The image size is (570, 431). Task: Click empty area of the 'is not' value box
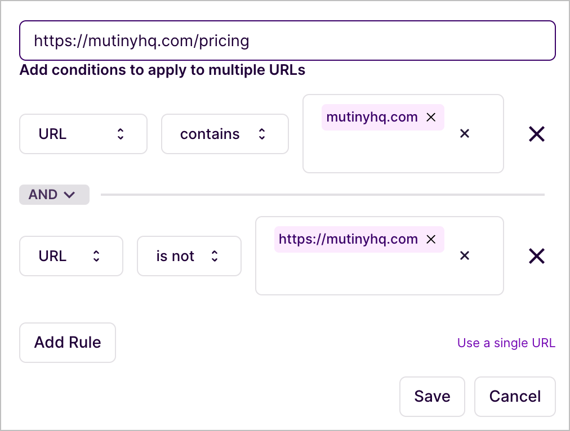tap(360, 277)
